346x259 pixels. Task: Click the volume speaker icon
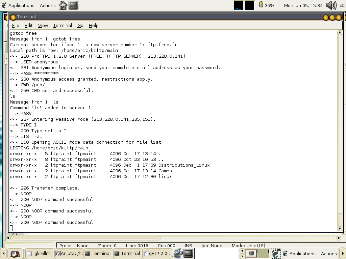(x=331, y=5)
